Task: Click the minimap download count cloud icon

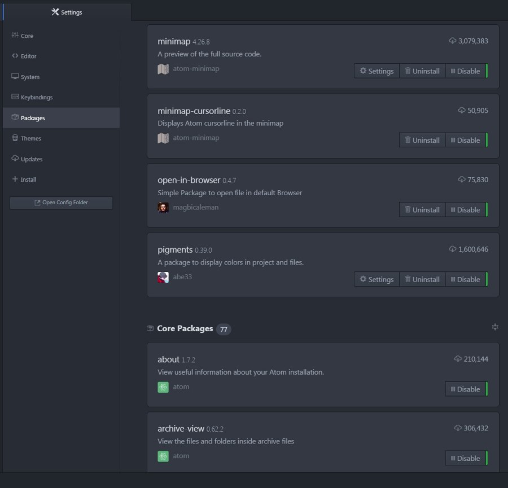Action: pos(452,41)
